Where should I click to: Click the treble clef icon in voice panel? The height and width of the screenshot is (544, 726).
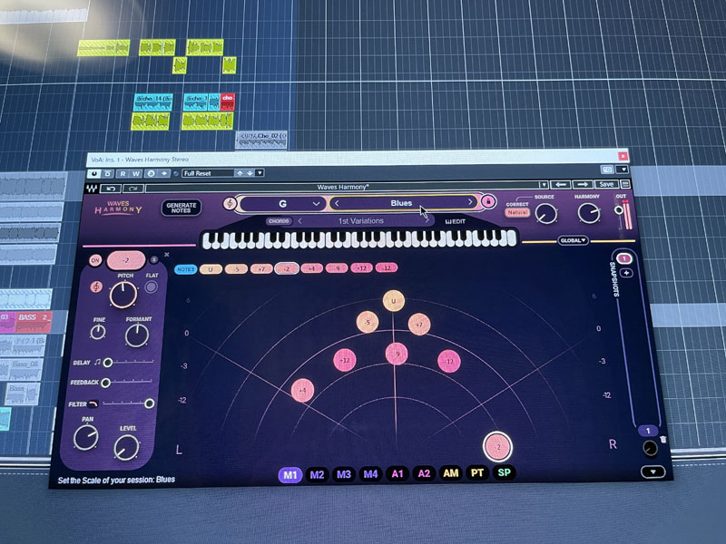pyautogui.click(x=96, y=287)
